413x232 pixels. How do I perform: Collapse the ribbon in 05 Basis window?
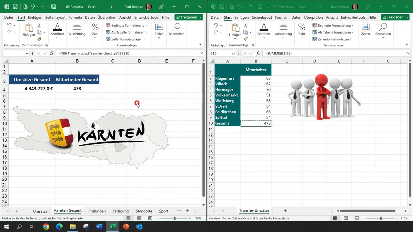point(200,44)
